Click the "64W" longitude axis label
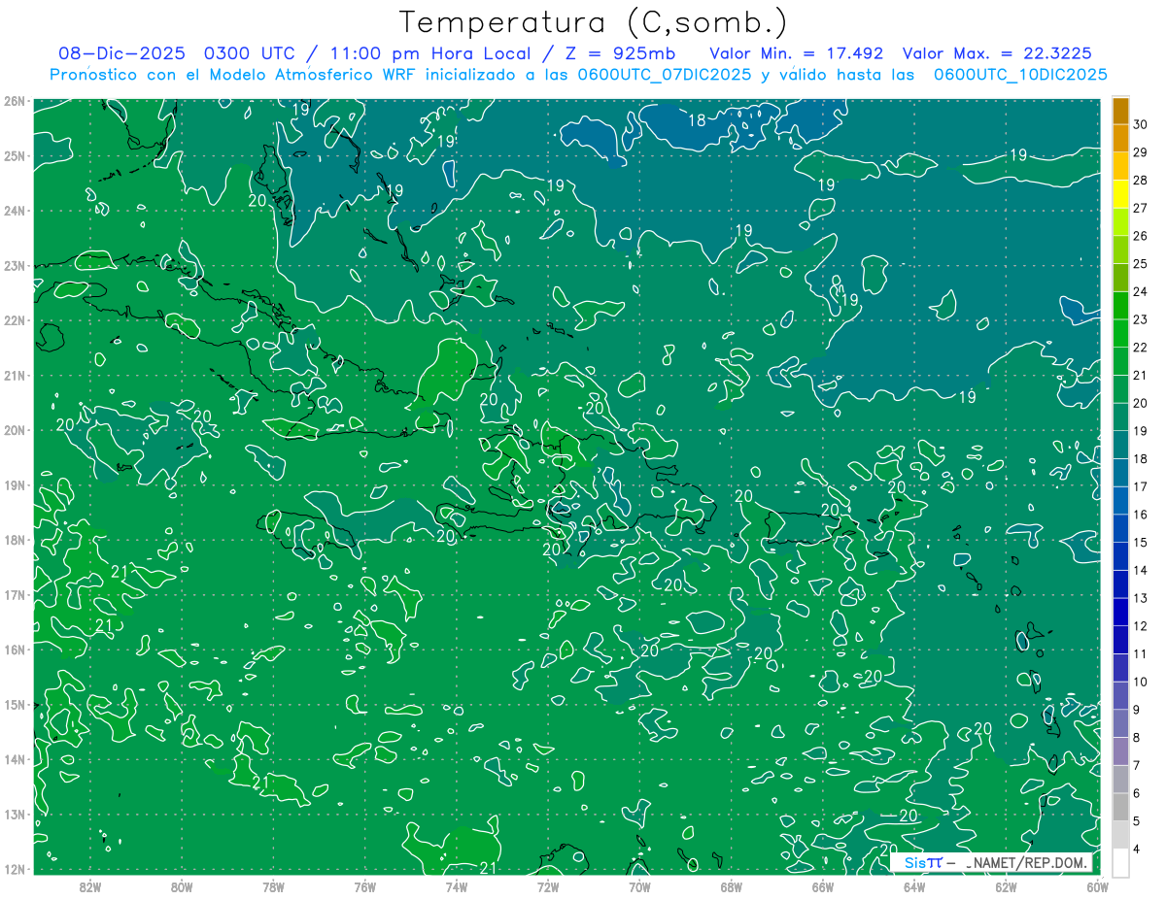The width and height of the screenshot is (1166, 900). coord(913,886)
